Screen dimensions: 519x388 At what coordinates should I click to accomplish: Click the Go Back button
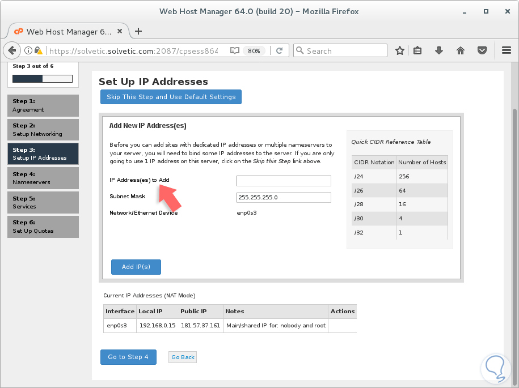[183, 357]
